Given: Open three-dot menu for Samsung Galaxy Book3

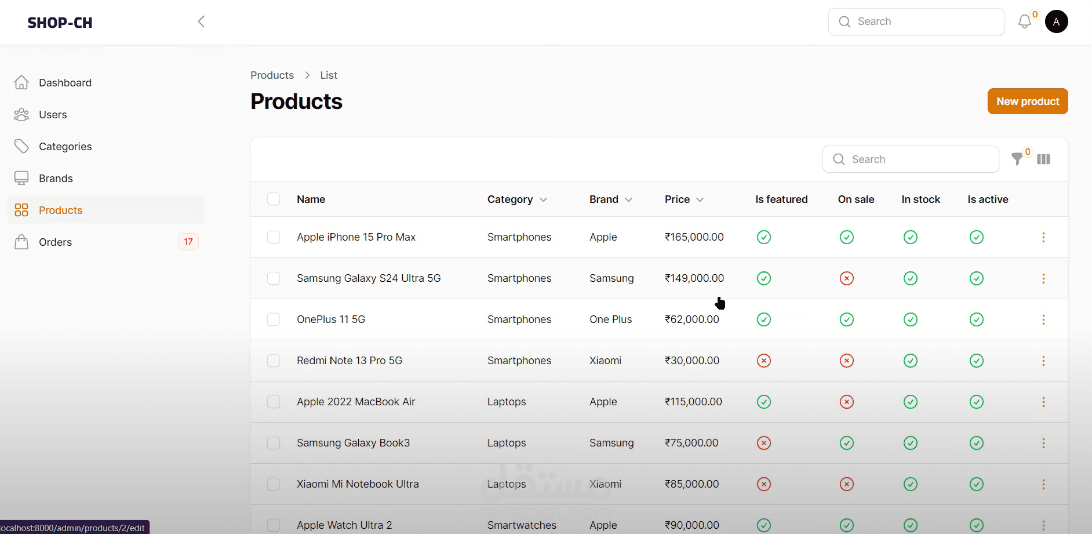Looking at the screenshot, I should tap(1043, 443).
